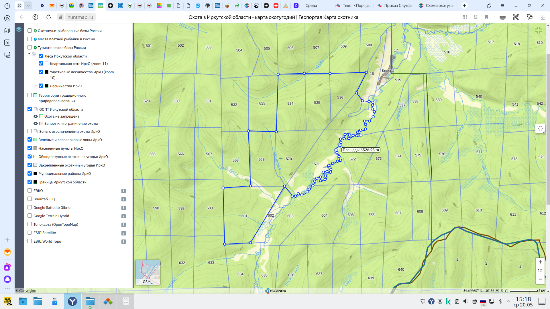Screen dimensions: 550x309
Task: Show info for Генштаб ГГЦ layer
Action: [123, 199]
